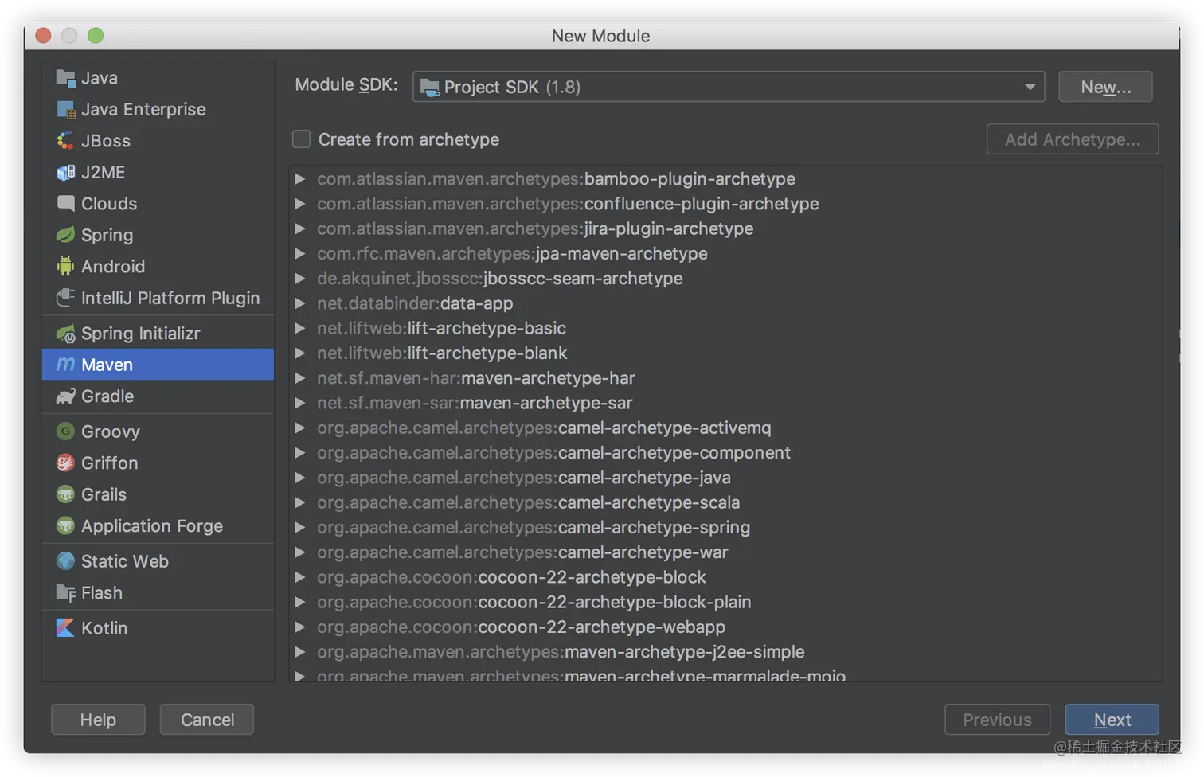Enable Create from archetype checkbox
1204x777 pixels.
click(301, 139)
